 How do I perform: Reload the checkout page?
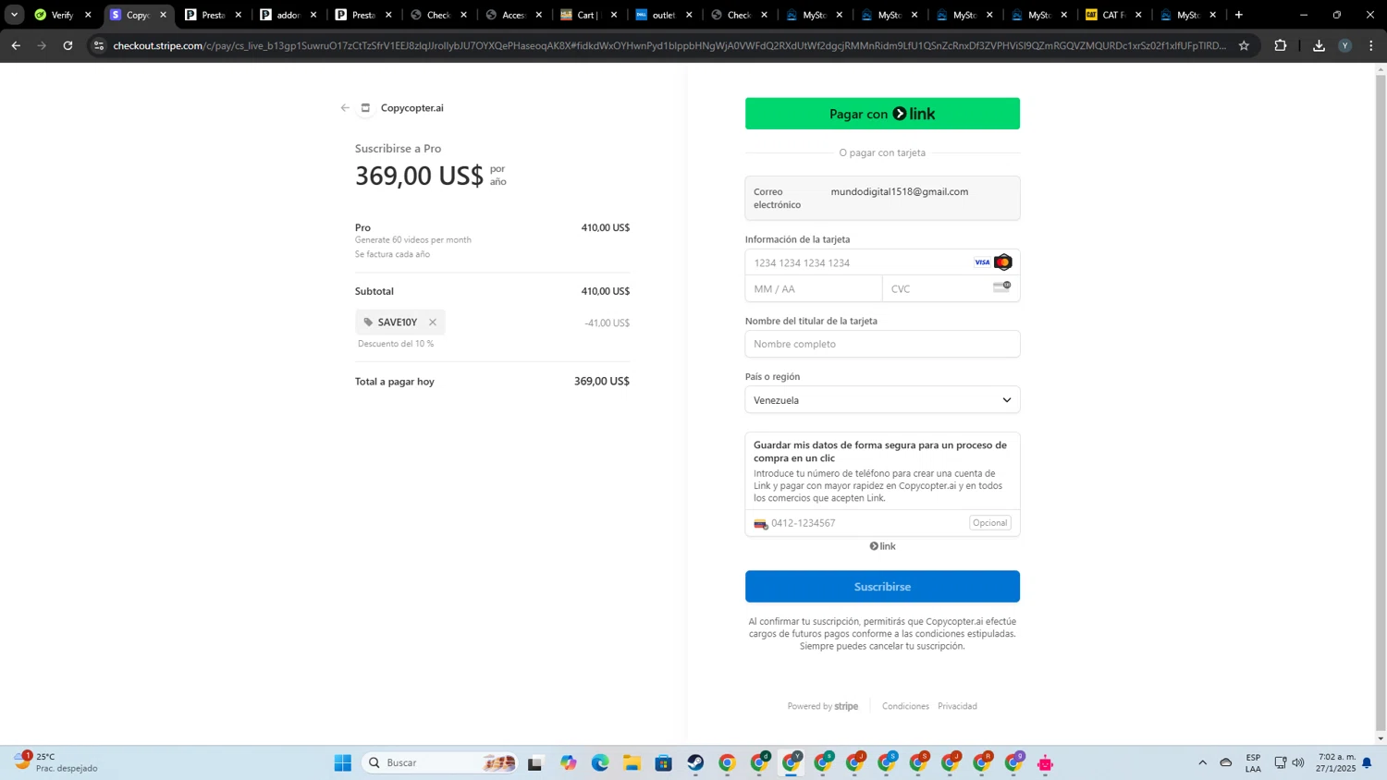click(68, 45)
